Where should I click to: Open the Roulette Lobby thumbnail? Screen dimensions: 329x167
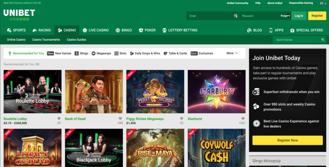point(32,92)
